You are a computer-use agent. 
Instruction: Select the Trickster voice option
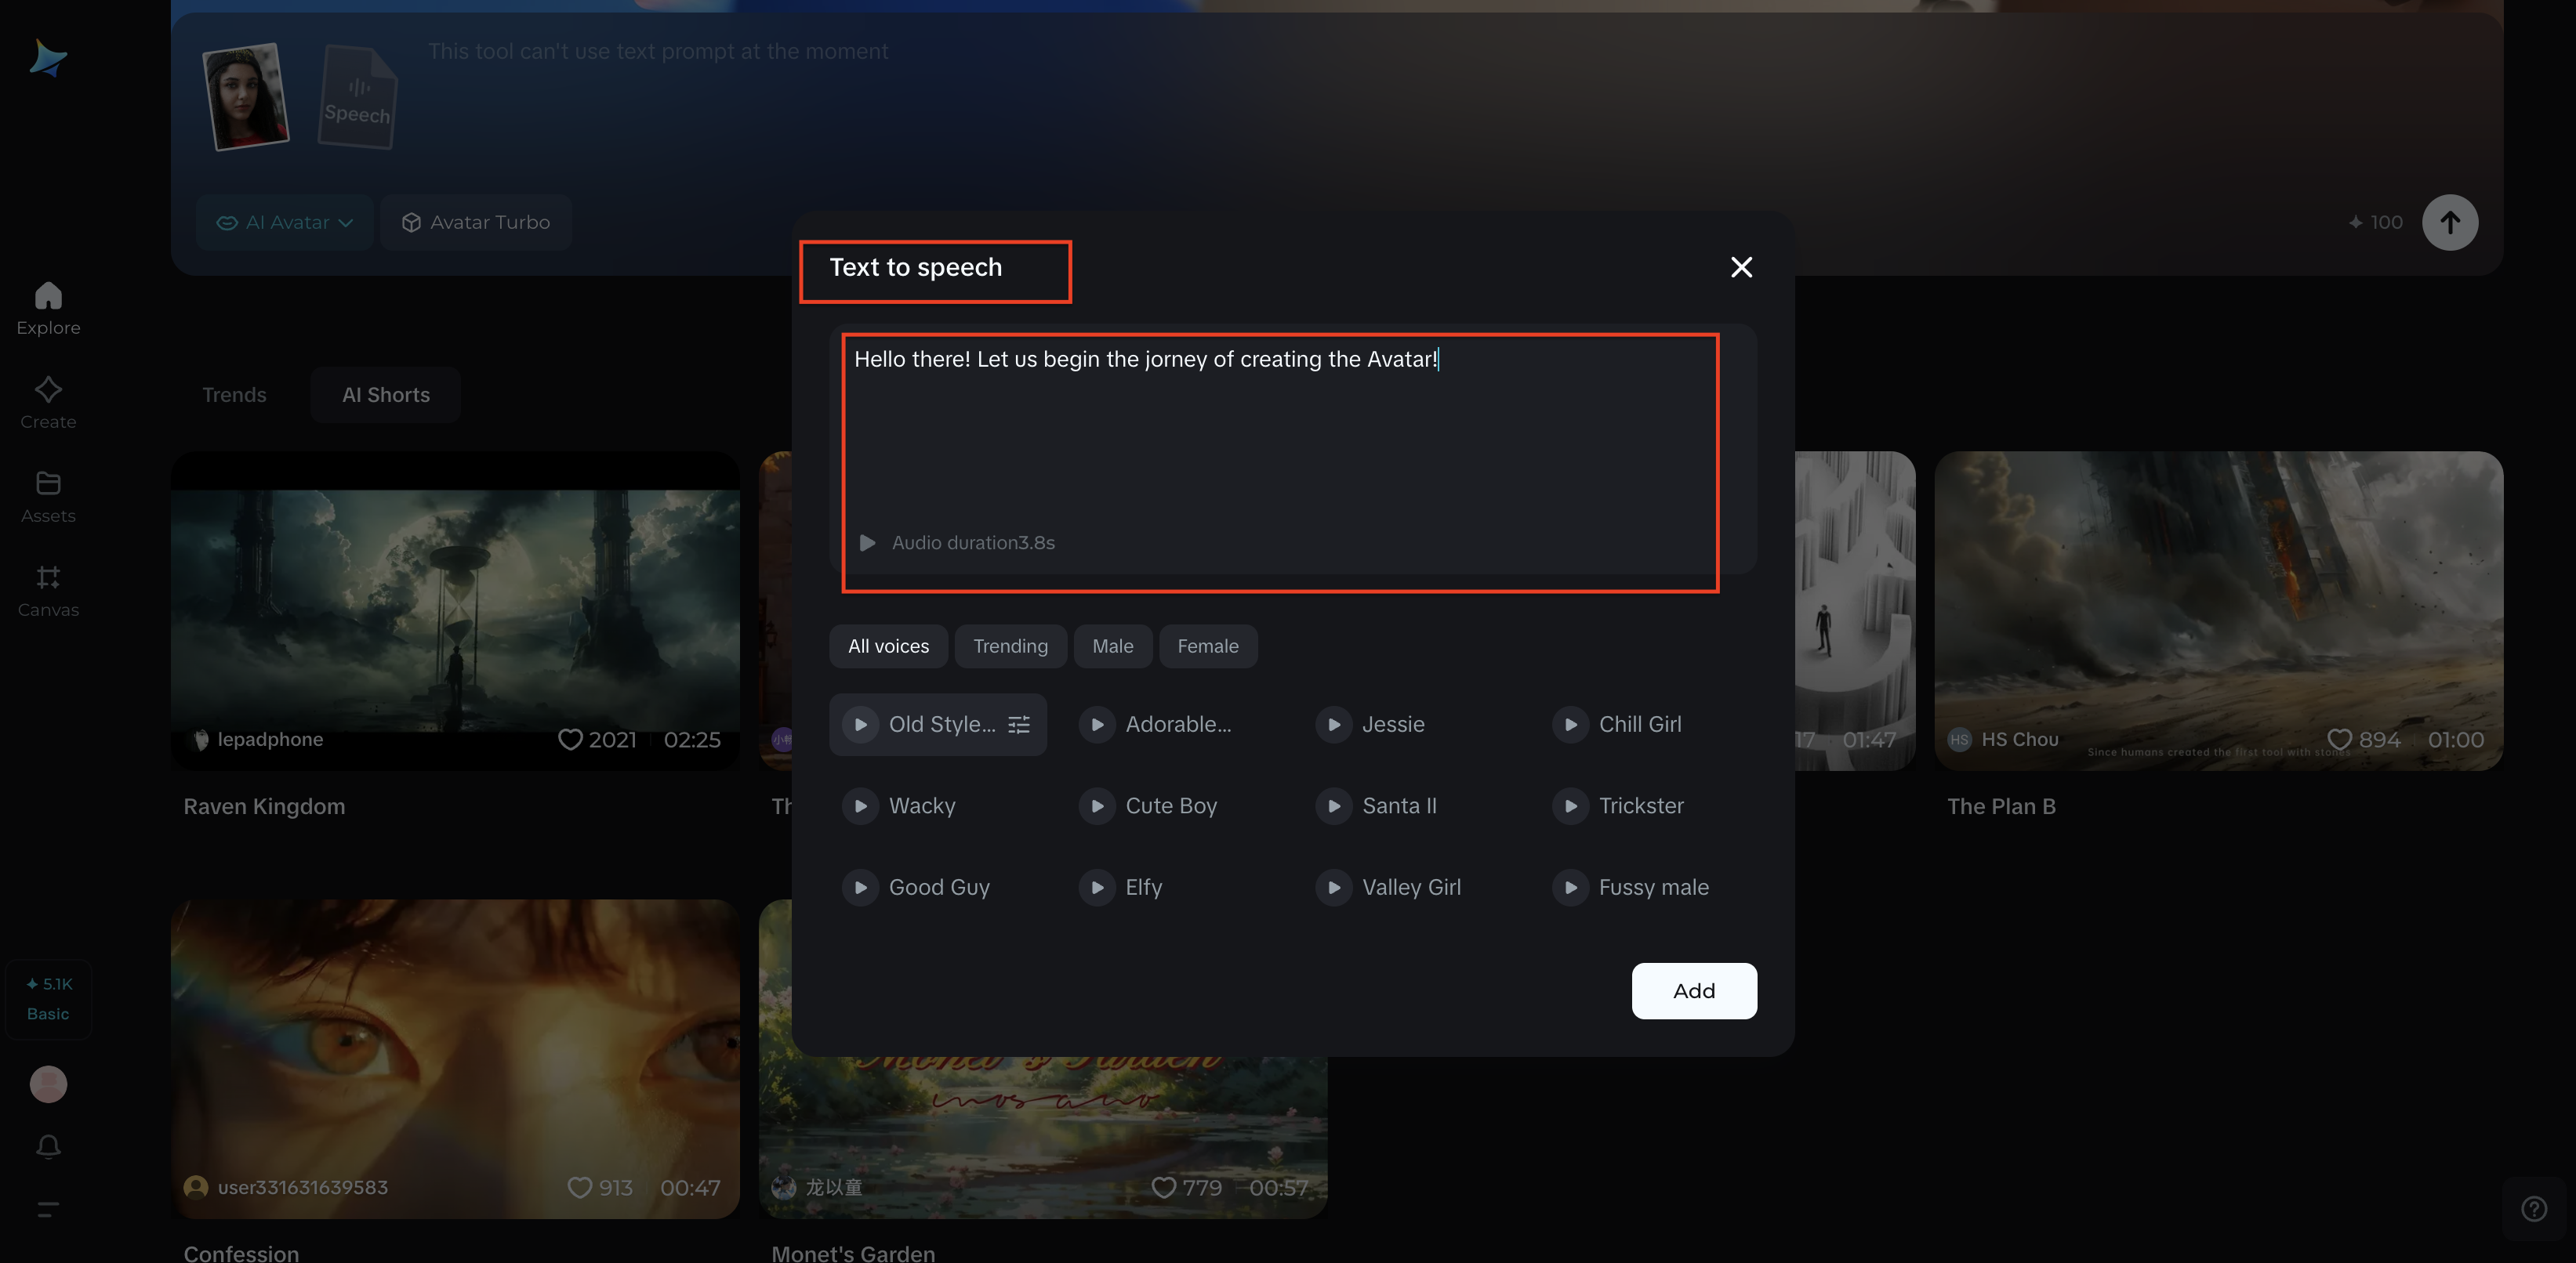click(x=1640, y=805)
